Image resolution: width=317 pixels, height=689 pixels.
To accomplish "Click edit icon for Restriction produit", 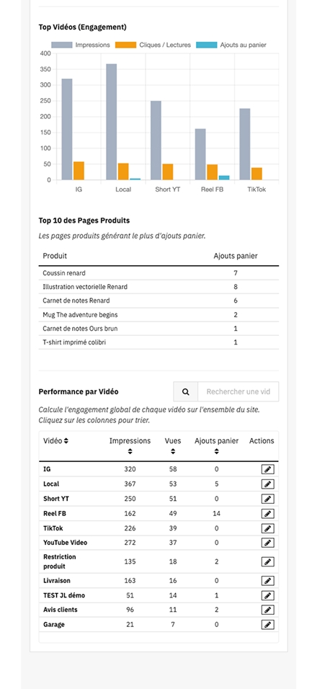I will tap(267, 561).
